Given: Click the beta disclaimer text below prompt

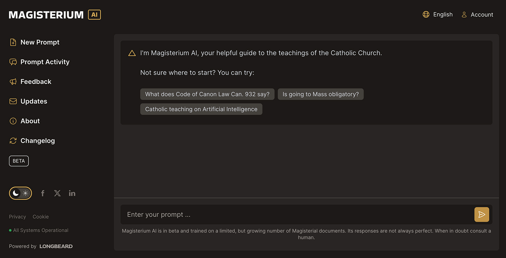Looking at the screenshot, I should pyautogui.click(x=306, y=234).
